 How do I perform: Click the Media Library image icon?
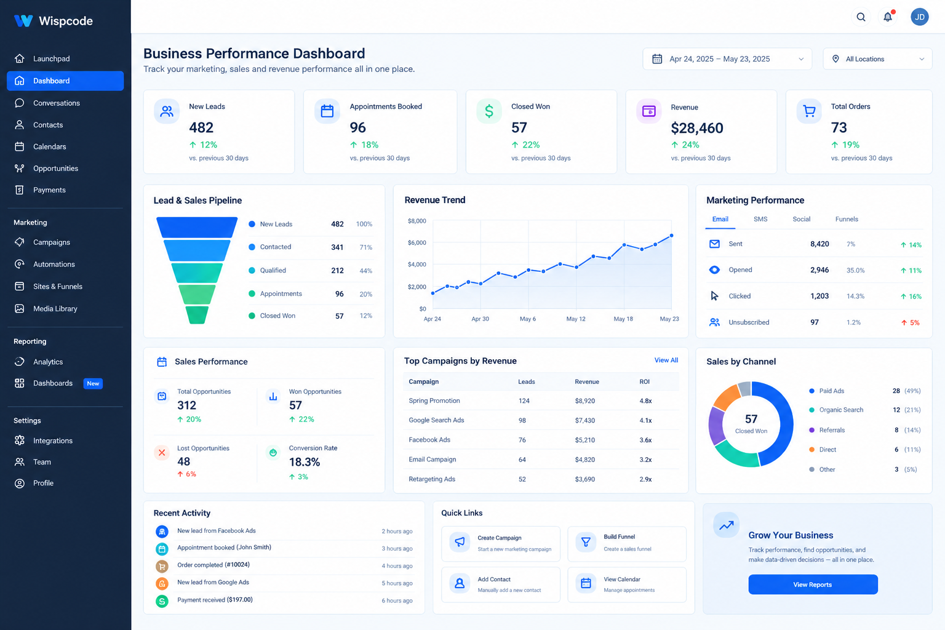click(20, 309)
